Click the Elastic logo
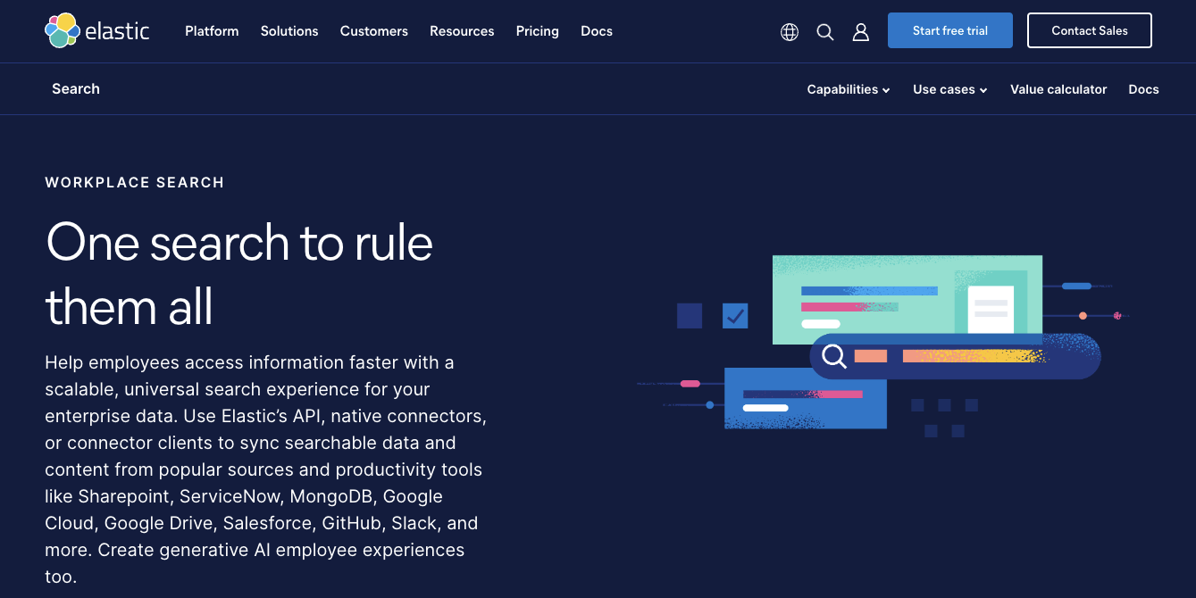 click(97, 30)
